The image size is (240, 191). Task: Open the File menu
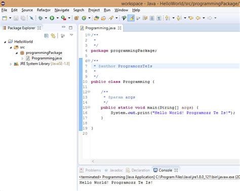(4, 10)
